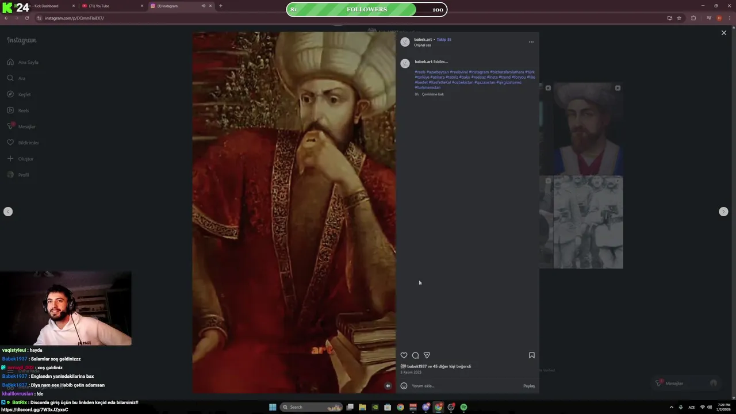Reload the page
736x414 pixels.
pyautogui.click(x=27, y=18)
